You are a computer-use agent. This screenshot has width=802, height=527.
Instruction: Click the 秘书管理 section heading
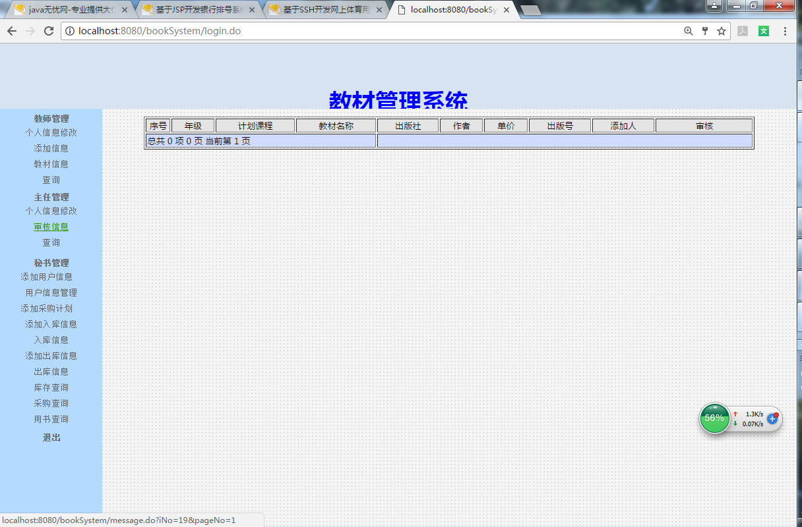[x=51, y=263]
